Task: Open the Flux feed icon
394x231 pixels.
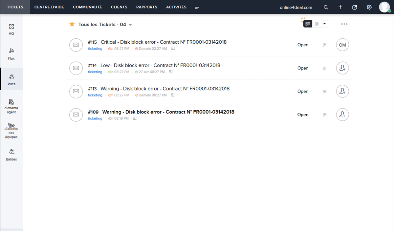Action: pyautogui.click(x=11, y=51)
